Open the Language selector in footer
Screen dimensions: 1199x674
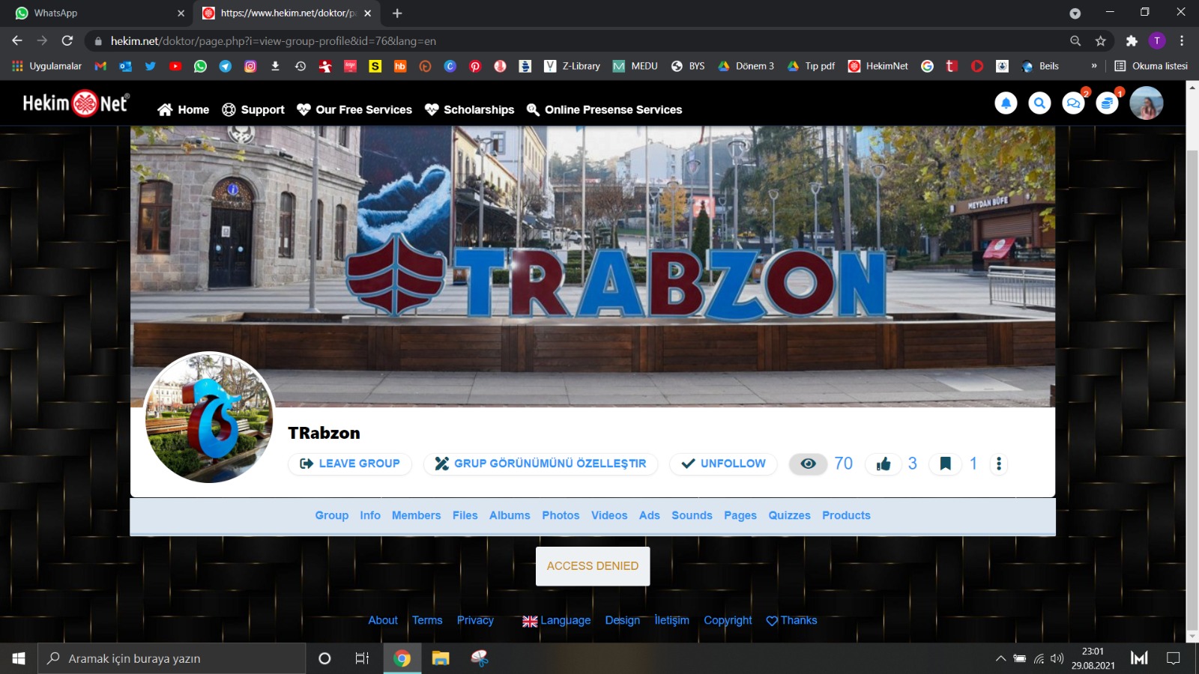point(557,621)
